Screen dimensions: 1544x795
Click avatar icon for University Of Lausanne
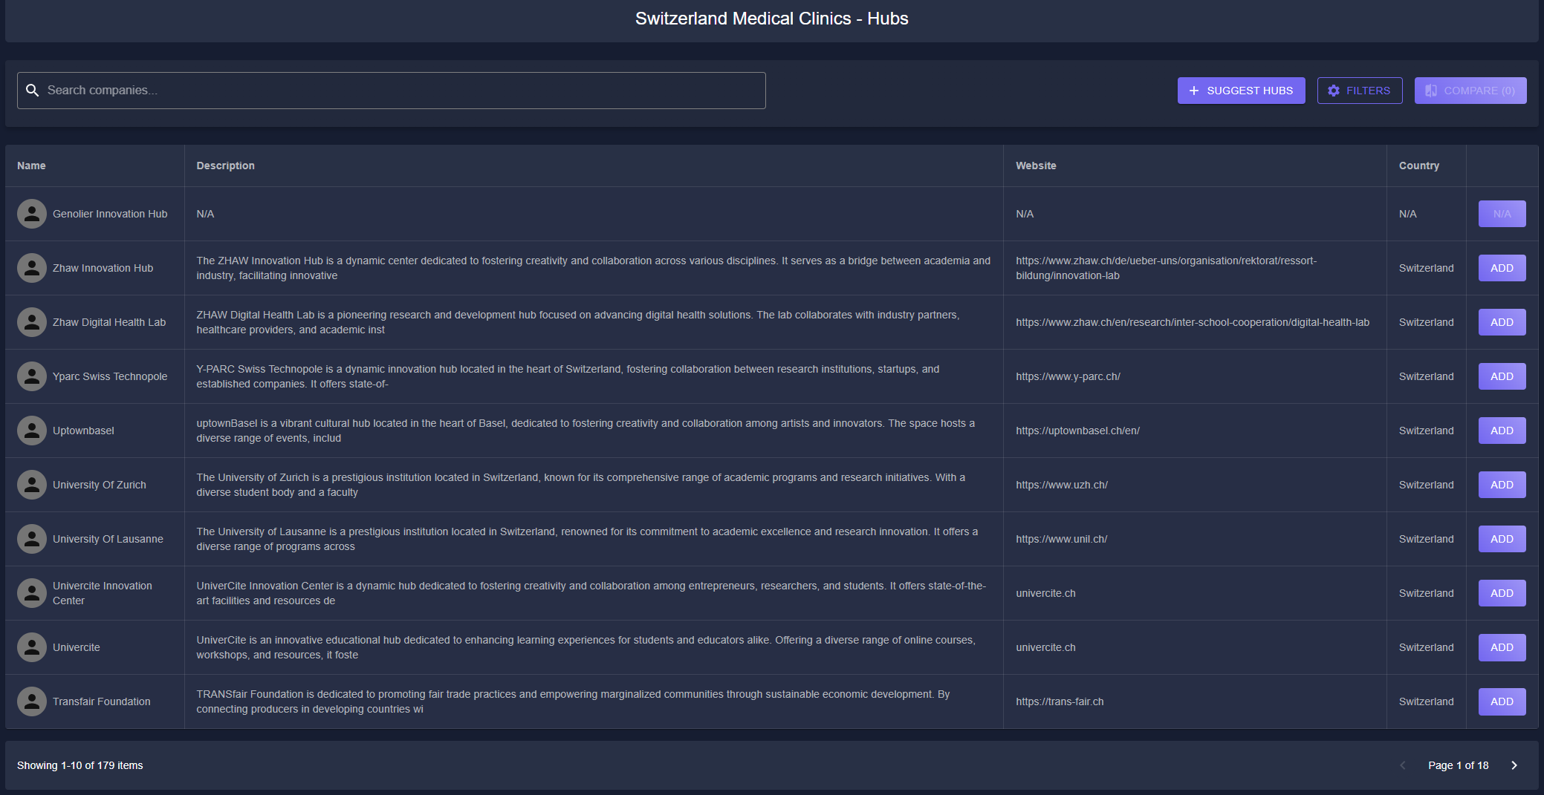[32, 539]
